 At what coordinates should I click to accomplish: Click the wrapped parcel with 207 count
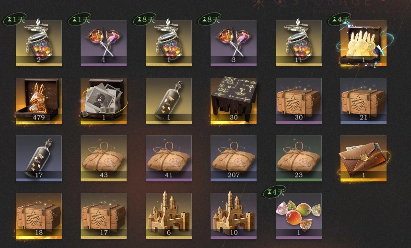(234, 158)
